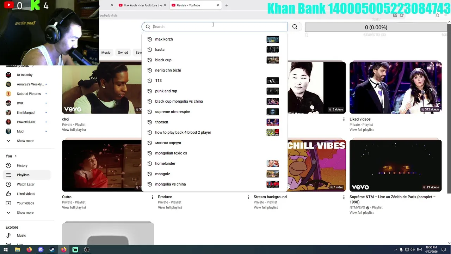This screenshot has width=451, height=254.
Task: Open the browser extensions puzzle icon
Action: coord(437,15)
